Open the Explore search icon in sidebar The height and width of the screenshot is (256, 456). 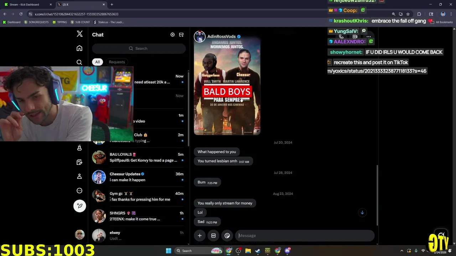(x=79, y=62)
